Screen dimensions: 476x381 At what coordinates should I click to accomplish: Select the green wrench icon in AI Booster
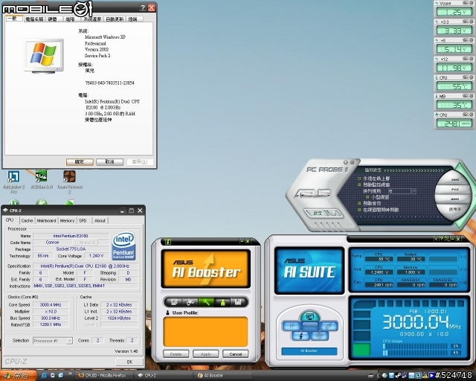pyautogui.click(x=207, y=302)
